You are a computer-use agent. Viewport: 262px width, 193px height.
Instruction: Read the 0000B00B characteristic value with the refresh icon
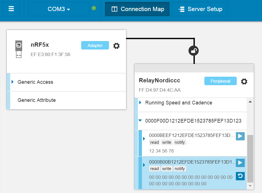(240, 176)
